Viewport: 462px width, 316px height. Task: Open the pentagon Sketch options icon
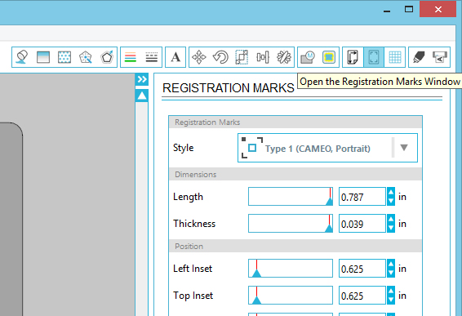coord(107,57)
